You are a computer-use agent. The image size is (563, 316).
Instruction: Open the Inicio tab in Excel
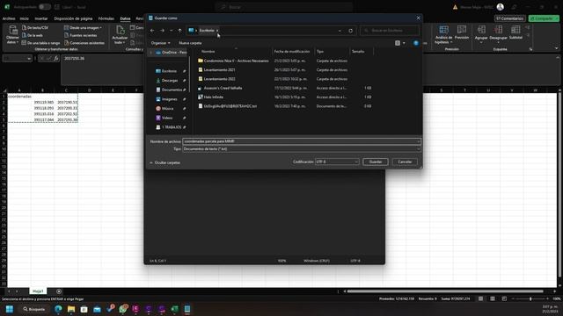(25, 18)
